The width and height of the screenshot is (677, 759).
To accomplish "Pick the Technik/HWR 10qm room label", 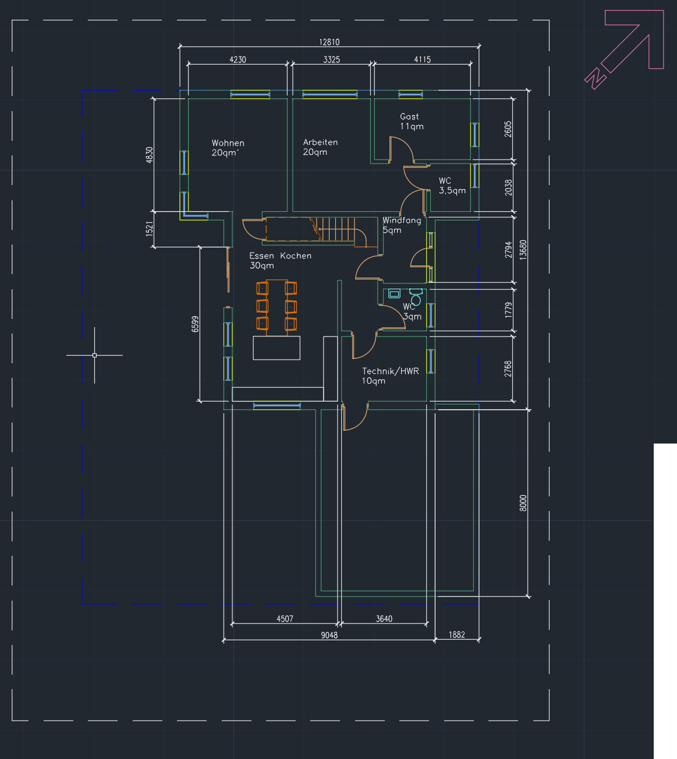I will point(390,376).
